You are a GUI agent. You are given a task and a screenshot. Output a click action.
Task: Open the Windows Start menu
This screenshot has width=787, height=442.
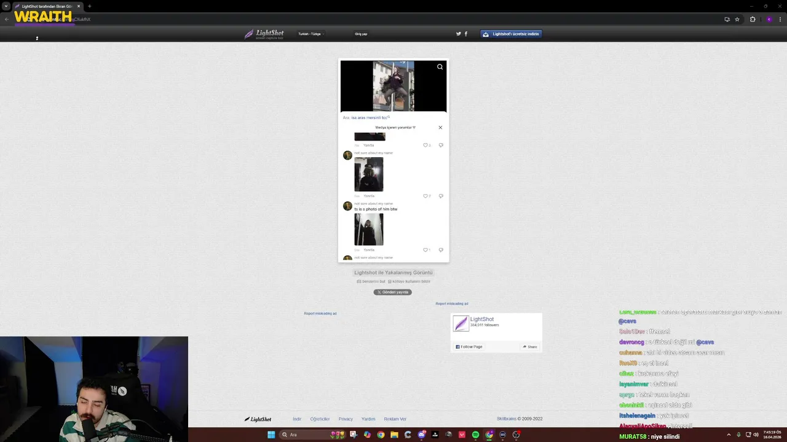(x=271, y=435)
